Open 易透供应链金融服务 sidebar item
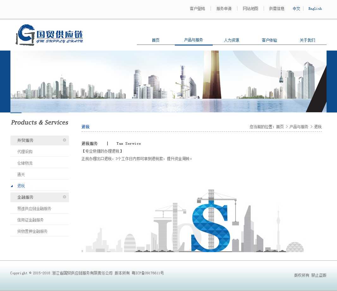 click(34, 209)
